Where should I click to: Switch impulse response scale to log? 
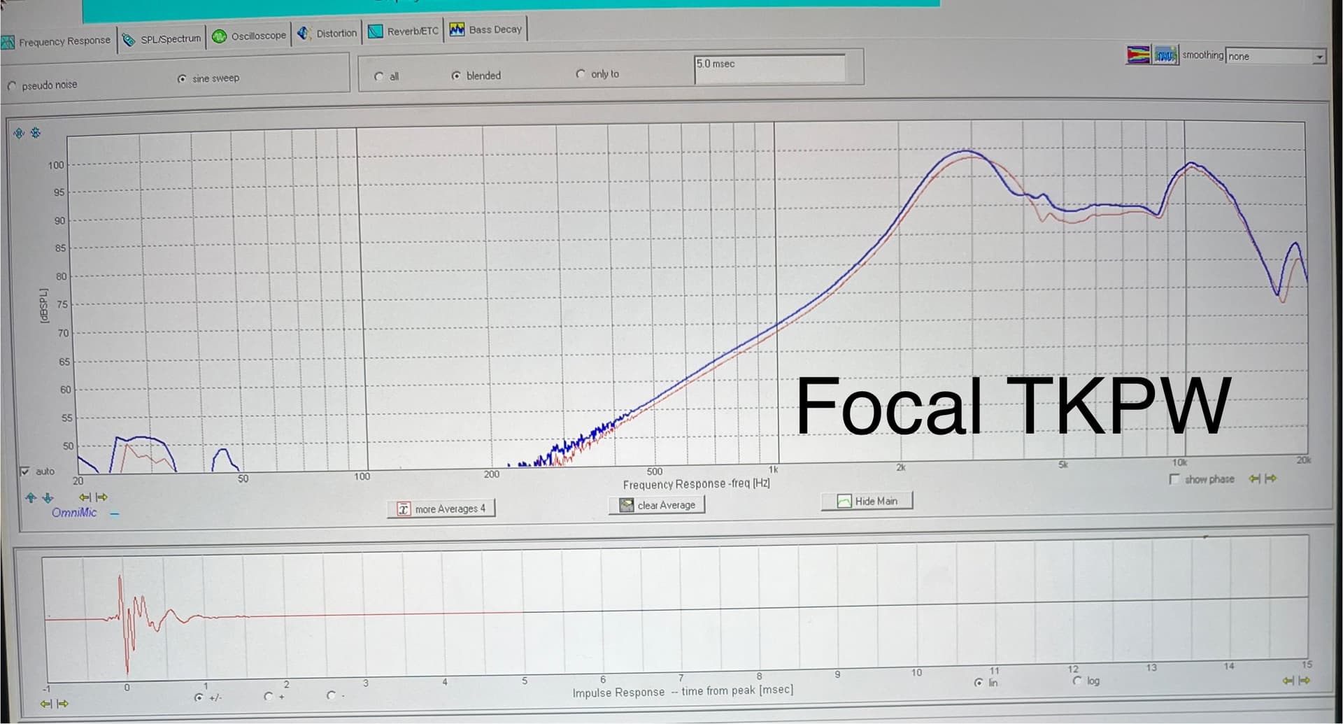click(x=1077, y=681)
